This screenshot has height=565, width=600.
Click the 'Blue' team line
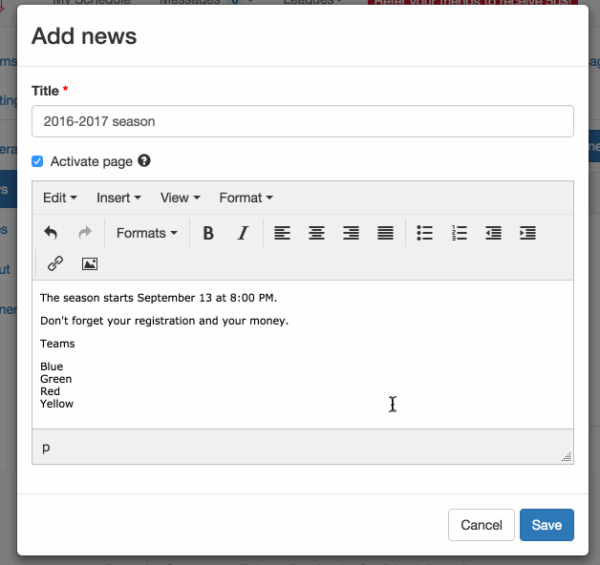point(52,366)
